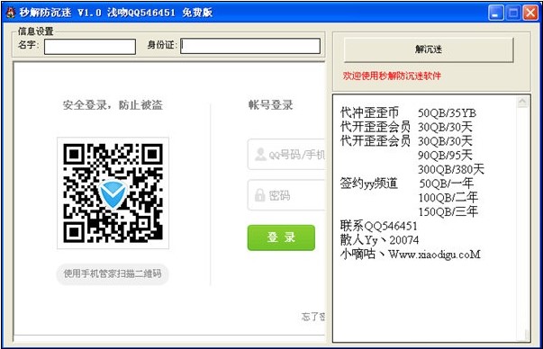The width and height of the screenshot is (543, 349).
Task: Minimize the 秒解防沉迷 window
Action: pyautogui.click(x=496, y=13)
